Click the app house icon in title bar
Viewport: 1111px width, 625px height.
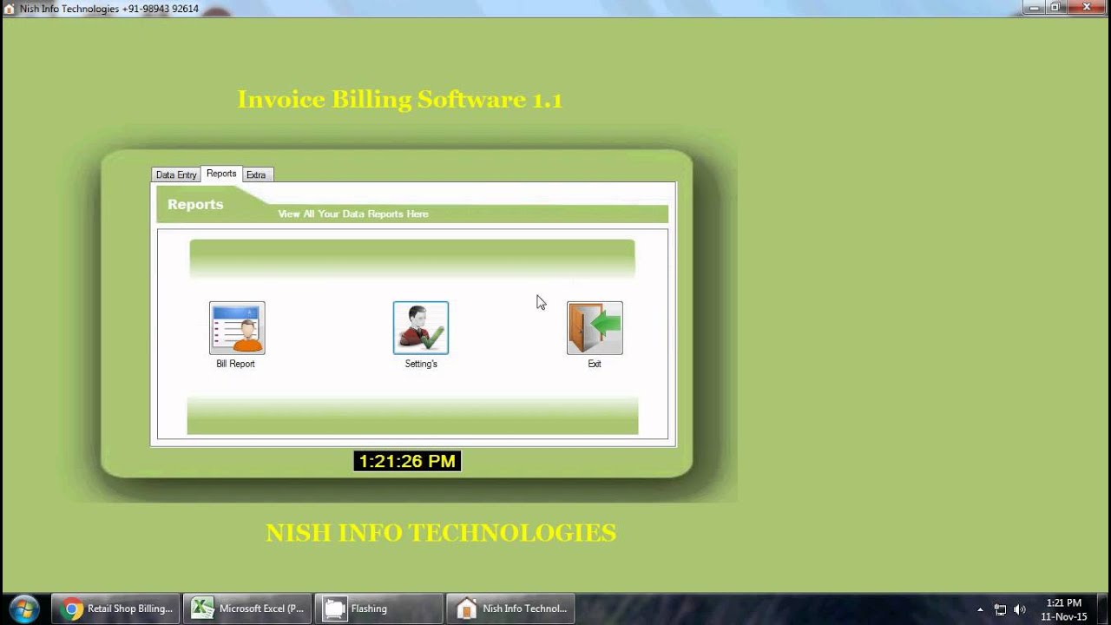(10, 9)
